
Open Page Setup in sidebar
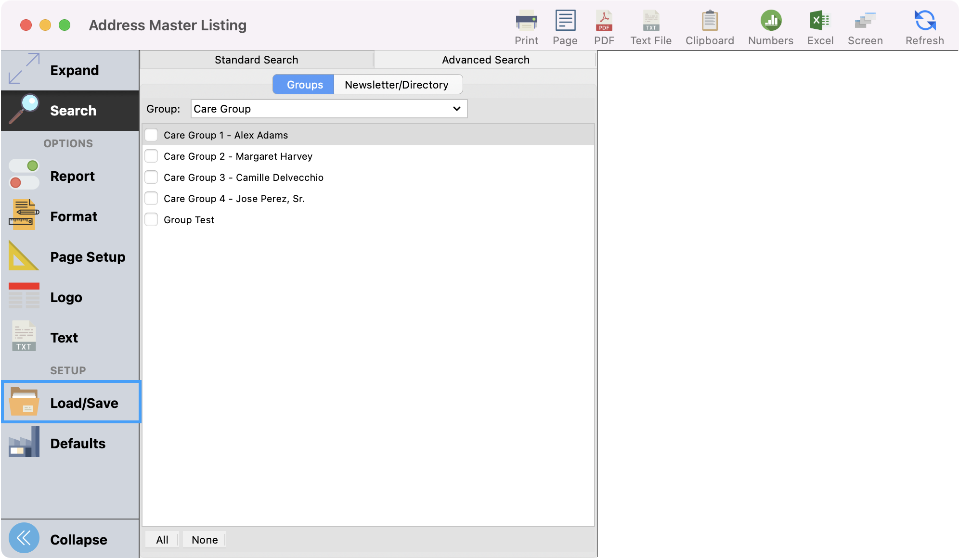70,257
